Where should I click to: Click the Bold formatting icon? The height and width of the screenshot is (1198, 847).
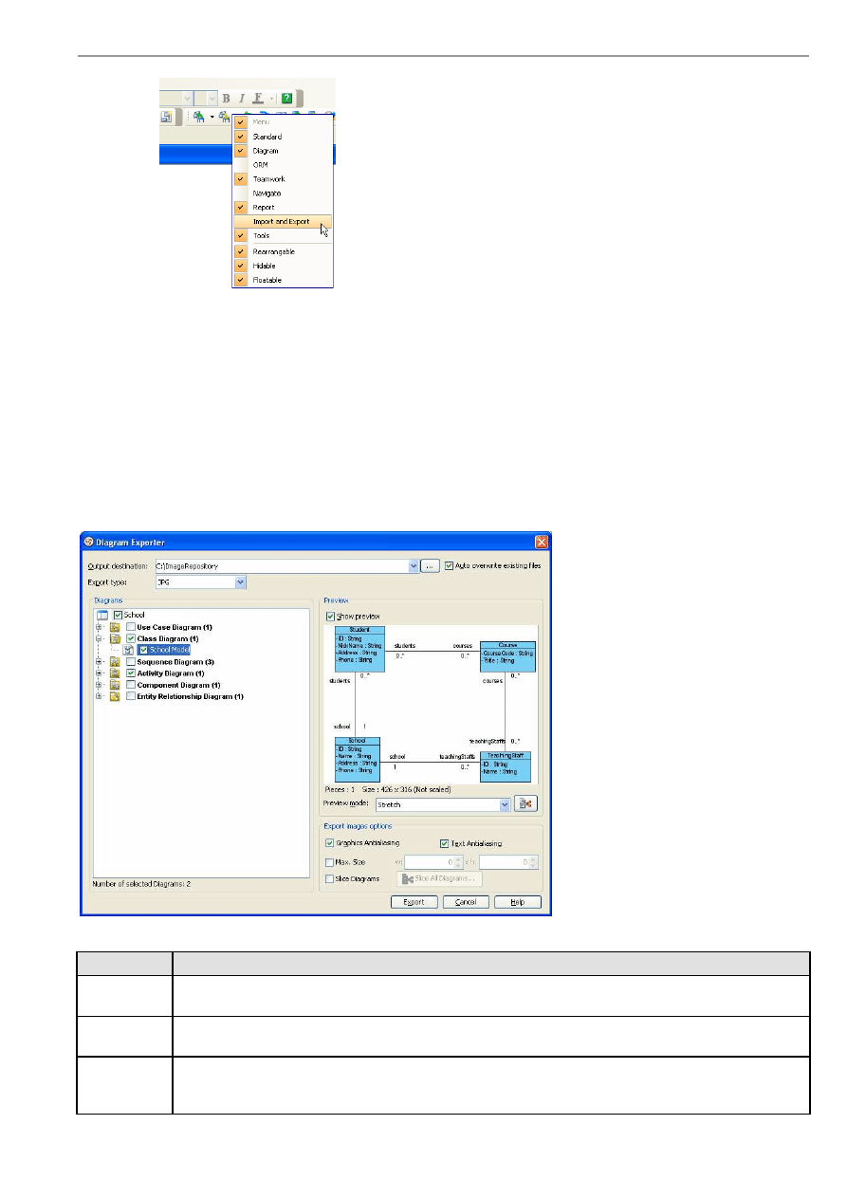click(x=227, y=99)
